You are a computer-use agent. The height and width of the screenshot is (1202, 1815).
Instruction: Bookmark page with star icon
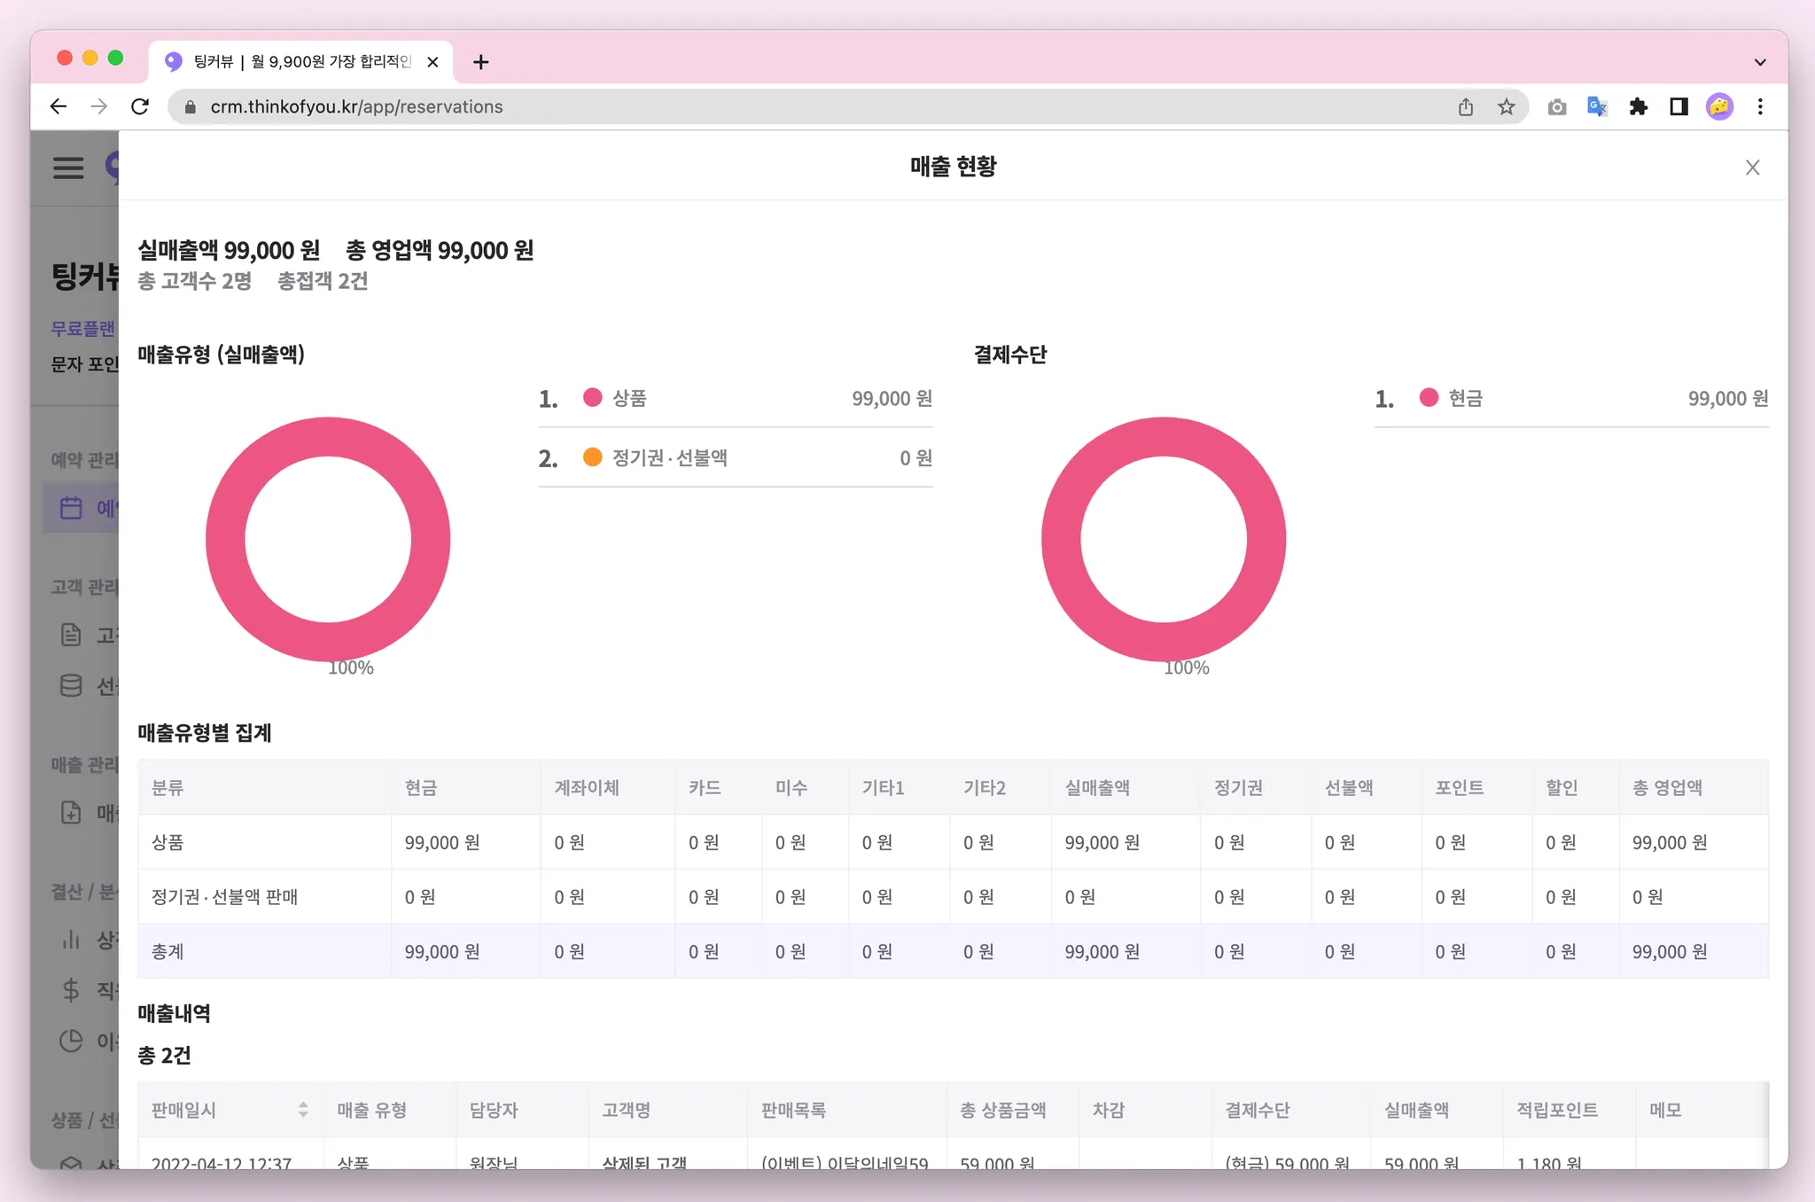point(1507,106)
